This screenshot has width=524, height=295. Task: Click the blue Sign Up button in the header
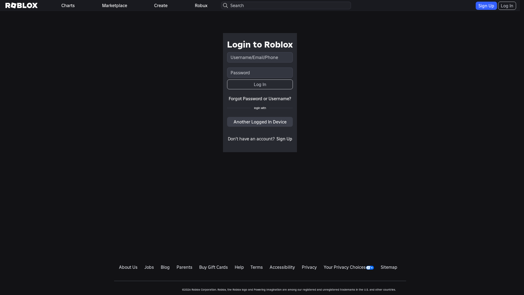(x=486, y=5)
